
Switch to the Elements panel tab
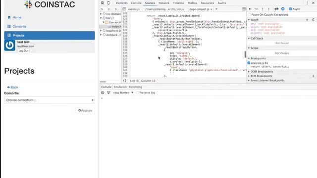[121, 3]
